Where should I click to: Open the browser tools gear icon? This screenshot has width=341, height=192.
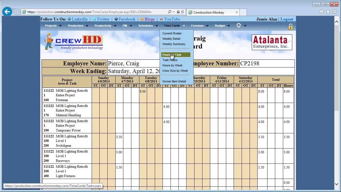click(x=334, y=12)
